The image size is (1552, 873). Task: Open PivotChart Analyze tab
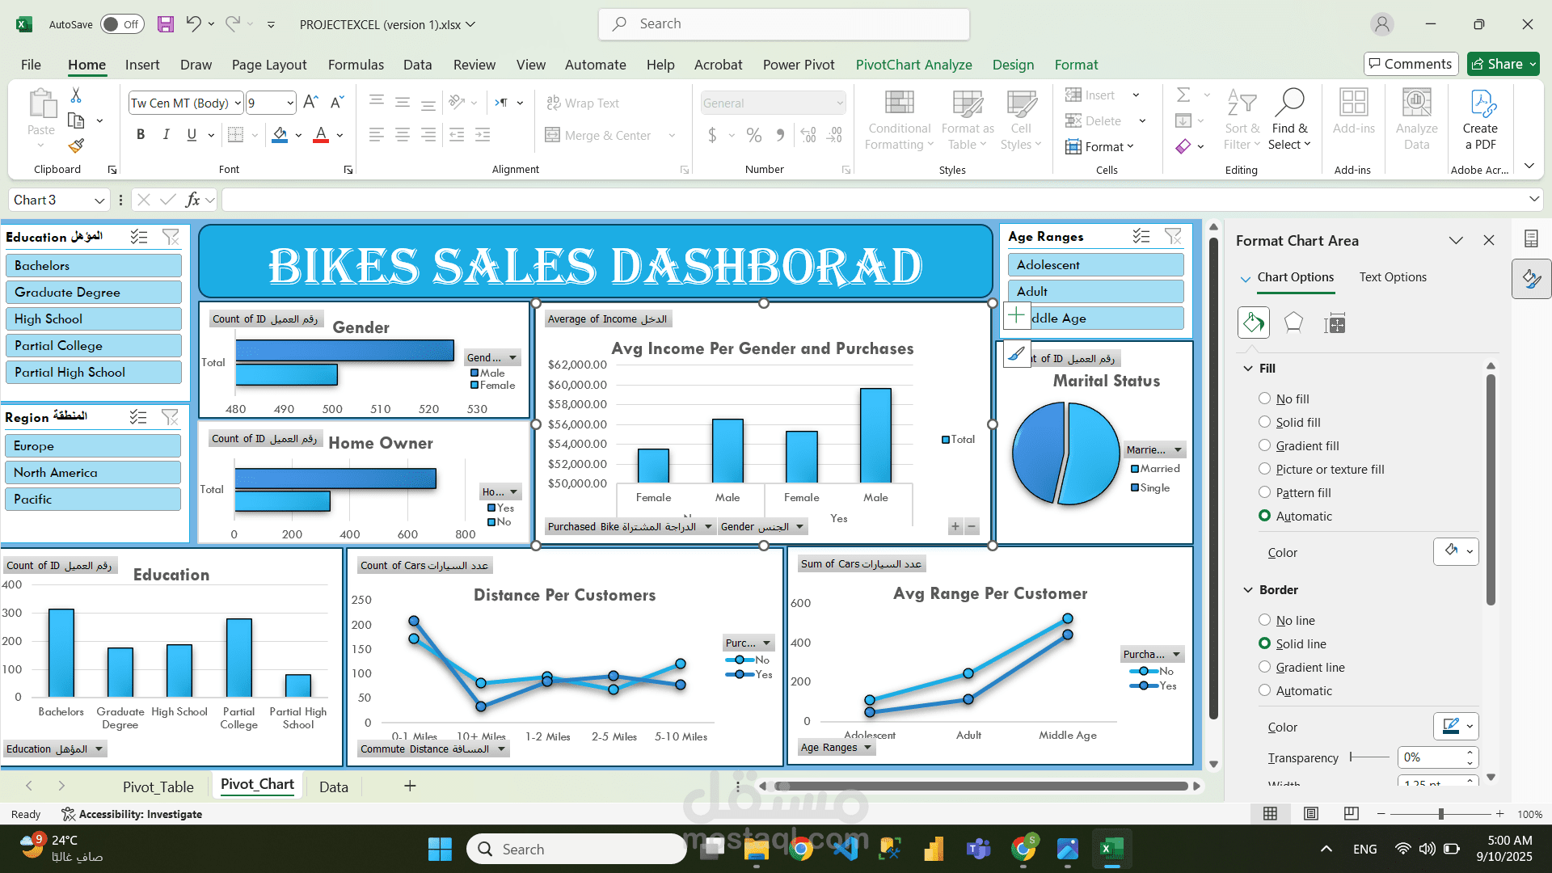coord(913,65)
